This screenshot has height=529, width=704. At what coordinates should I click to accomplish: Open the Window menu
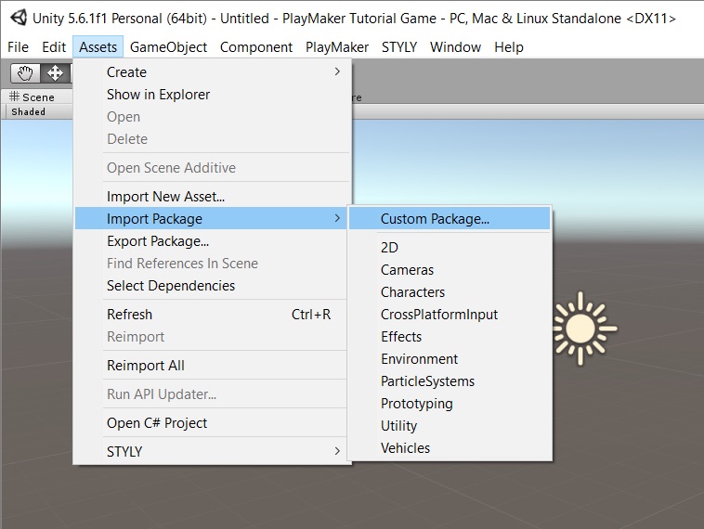[455, 47]
